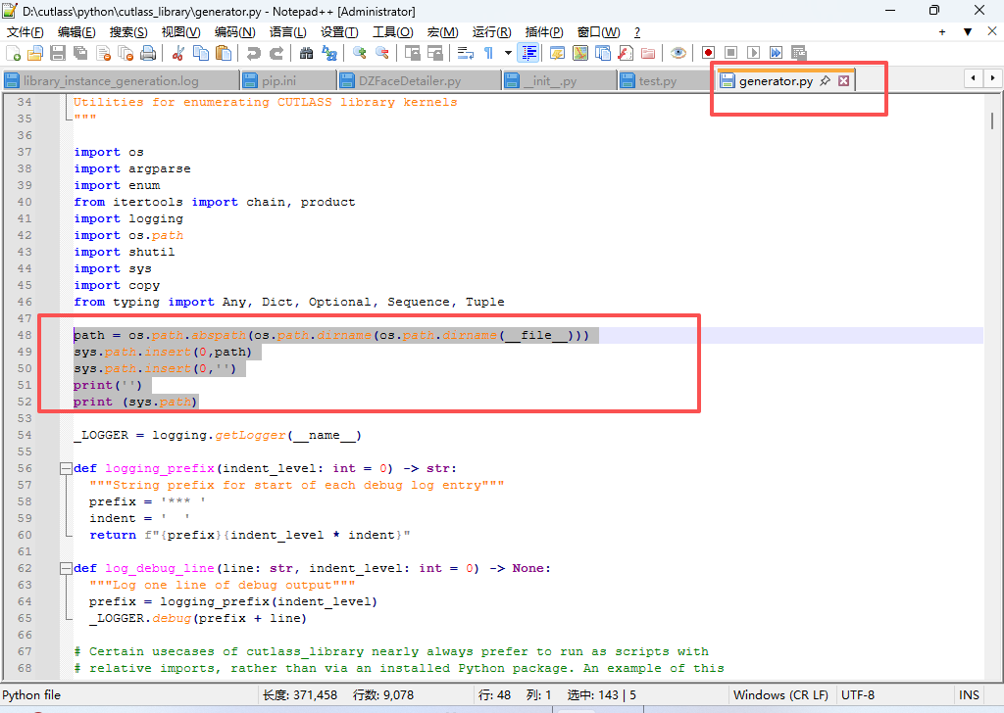Toggle Show All Characters pilcrow icon
The height and width of the screenshot is (713, 1004).
tap(488, 53)
